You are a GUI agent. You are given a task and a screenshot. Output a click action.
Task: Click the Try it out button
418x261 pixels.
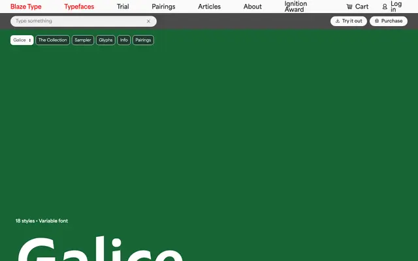349,21
